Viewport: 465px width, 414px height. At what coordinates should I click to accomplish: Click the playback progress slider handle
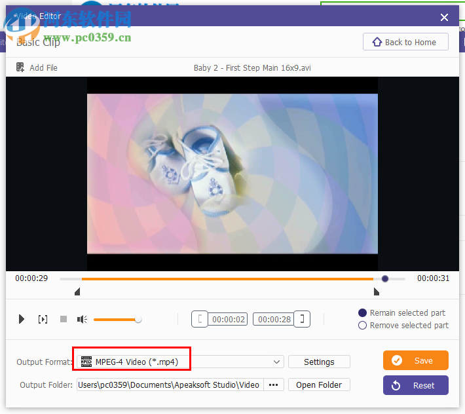point(385,278)
